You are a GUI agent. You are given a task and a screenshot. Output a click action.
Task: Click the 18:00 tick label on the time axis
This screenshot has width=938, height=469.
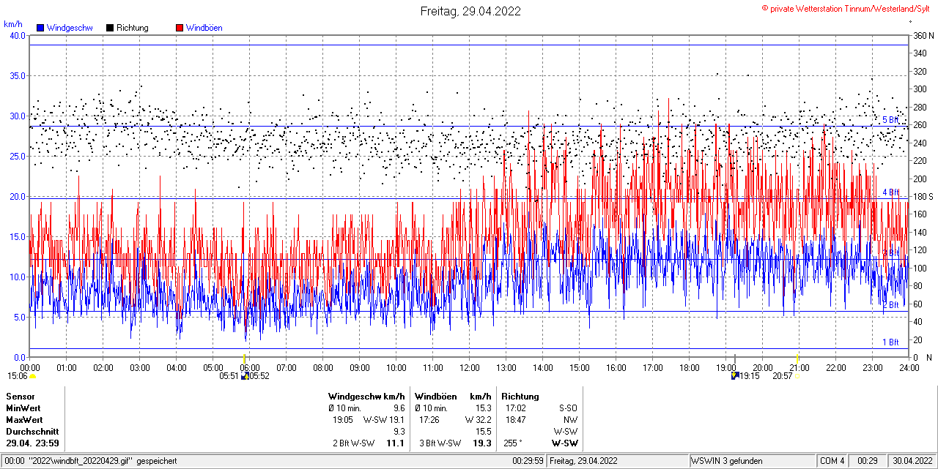(x=689, y=367)
